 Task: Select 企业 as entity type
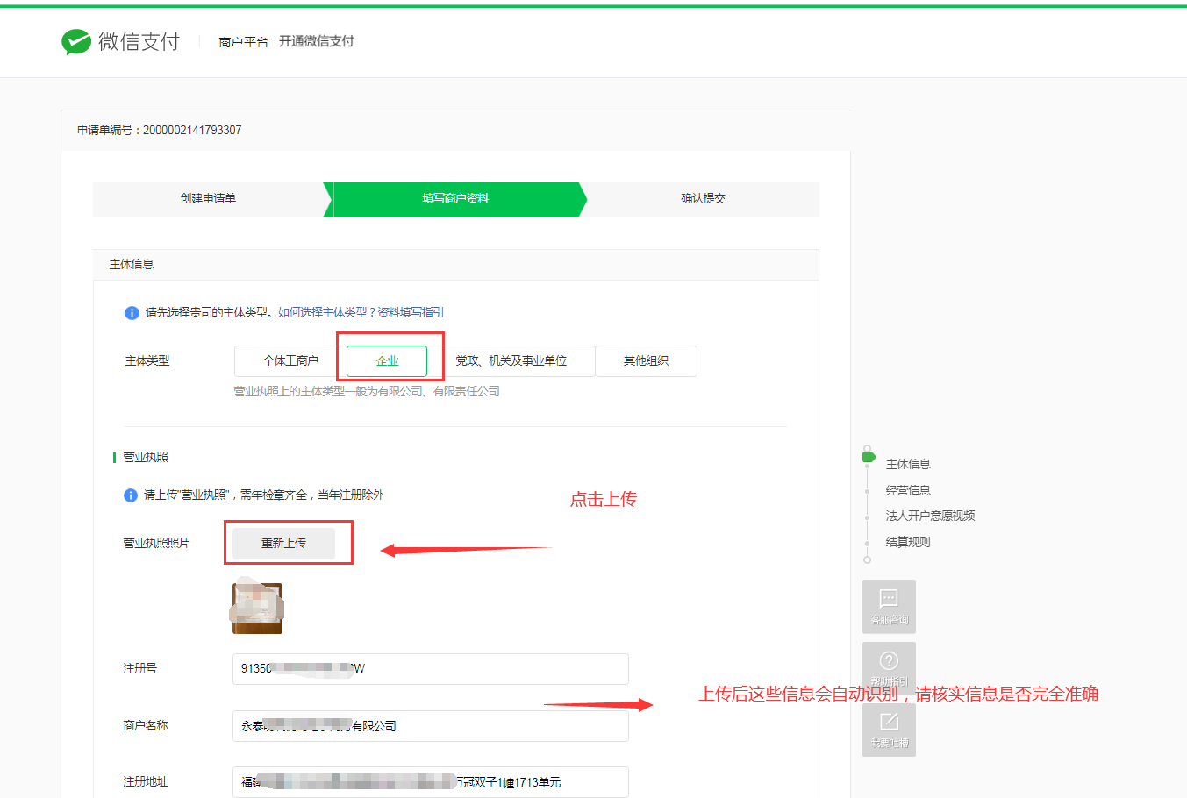click(x=387, y=361)
